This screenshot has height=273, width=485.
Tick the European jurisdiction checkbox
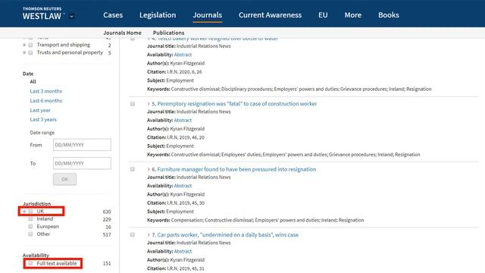click(30, 227)
